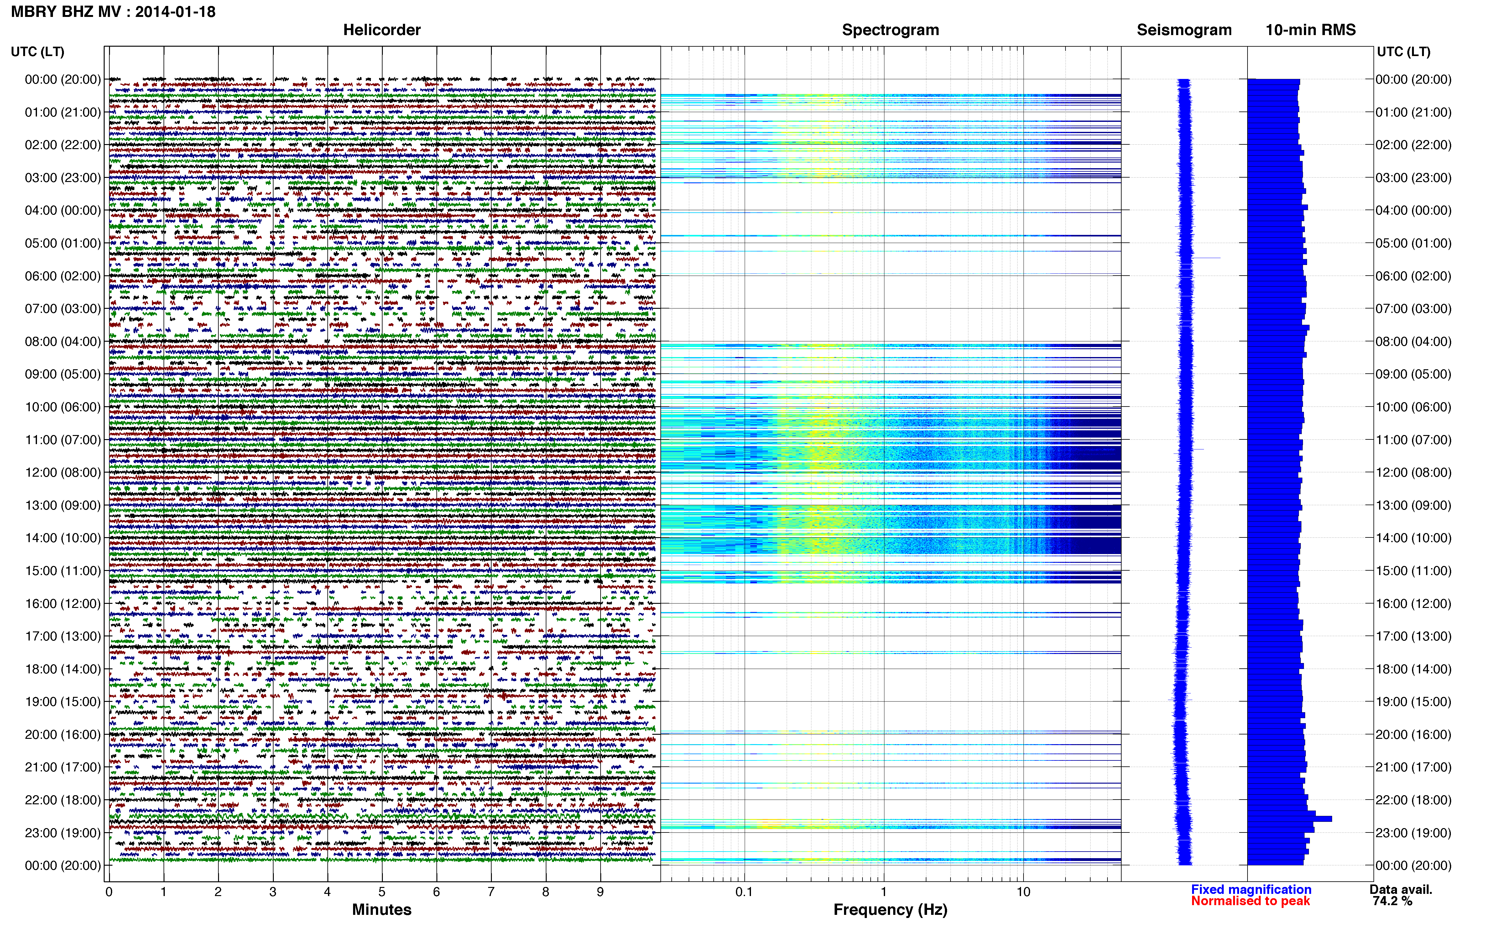Click the title 'MBRY BHZ MV : 2014-01-18'
The width and height of the screenshot is (1485, 928).
pos(113,12)
